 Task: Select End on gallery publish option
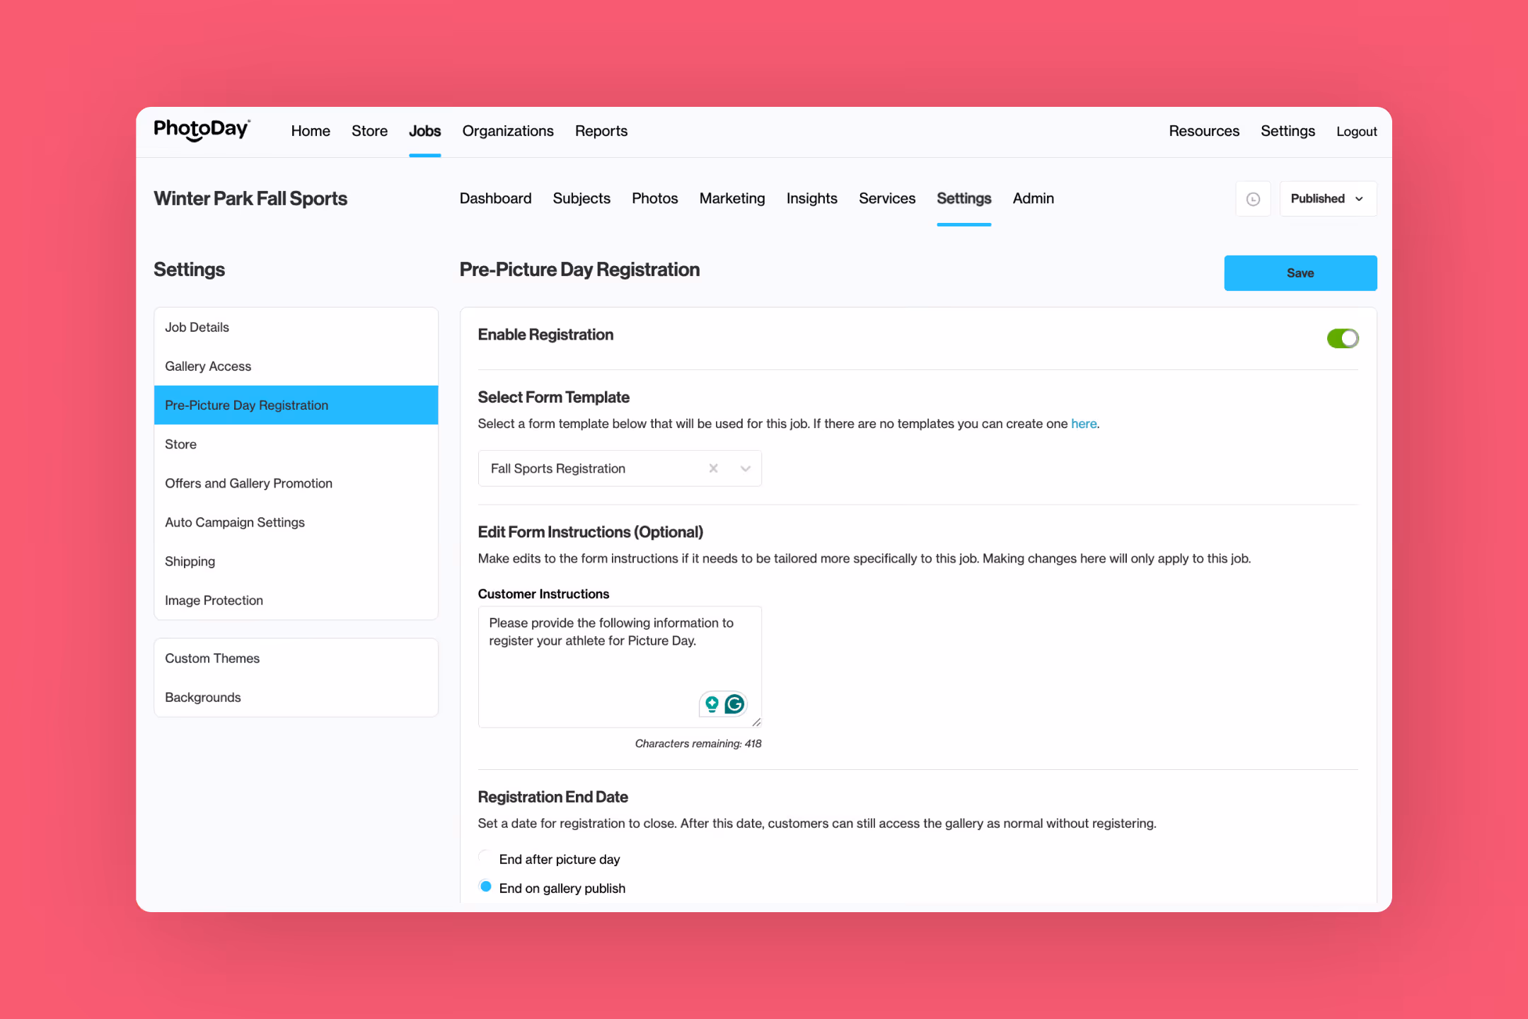pos(485,887)
